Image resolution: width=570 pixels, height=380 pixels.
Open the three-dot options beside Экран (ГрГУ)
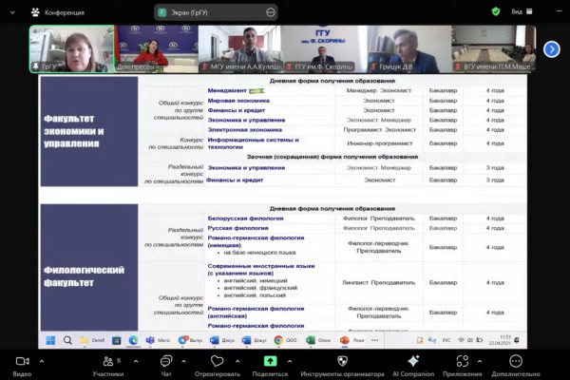[x=272, y=12]
